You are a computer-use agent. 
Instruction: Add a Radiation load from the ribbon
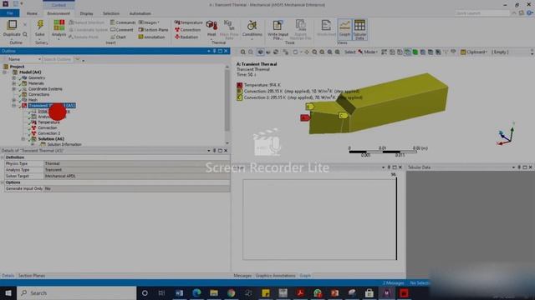[186, 37]
